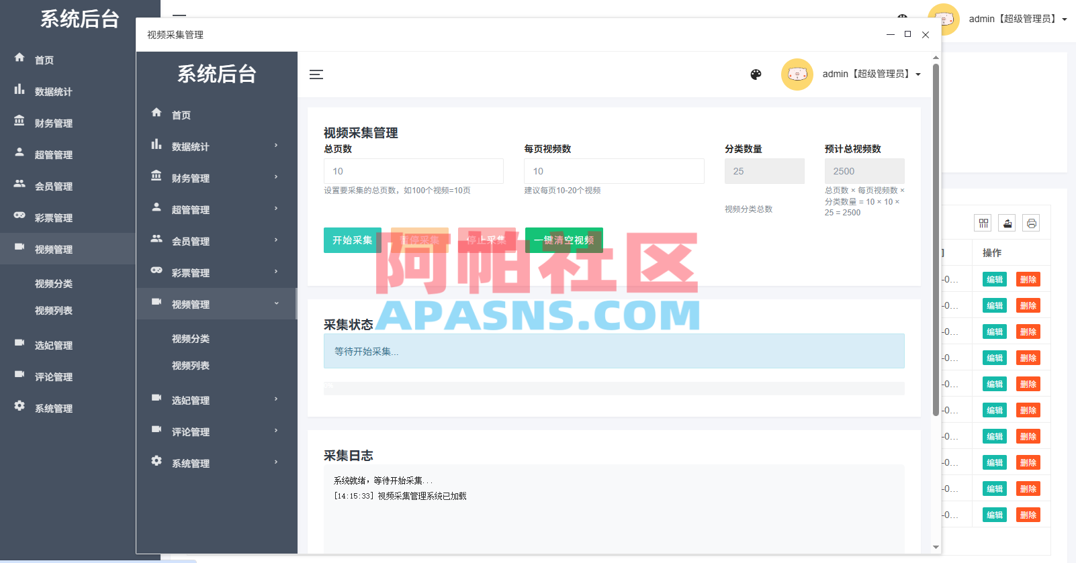Click the 一键清空视频 button
The width and height of the screenshot is (1076, 563).
[x=564, y=240]
